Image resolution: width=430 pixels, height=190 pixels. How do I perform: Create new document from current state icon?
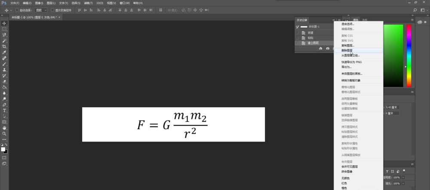coord(321,48)
